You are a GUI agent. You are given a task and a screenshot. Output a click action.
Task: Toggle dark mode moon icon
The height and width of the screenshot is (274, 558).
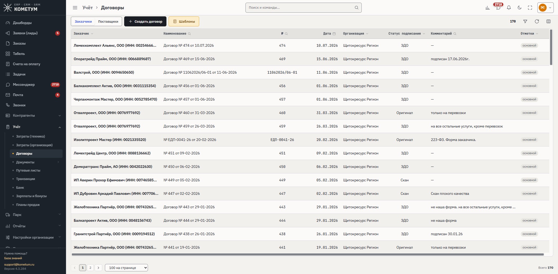pyautogui.click(x=519, y=8)
